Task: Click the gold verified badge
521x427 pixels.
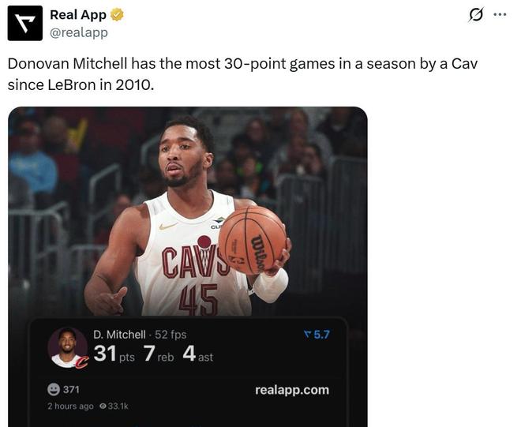Action: tap(118, 15)
